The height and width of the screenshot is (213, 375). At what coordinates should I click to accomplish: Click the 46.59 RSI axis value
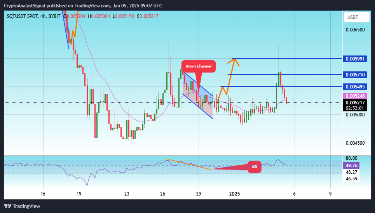(351, 178)
